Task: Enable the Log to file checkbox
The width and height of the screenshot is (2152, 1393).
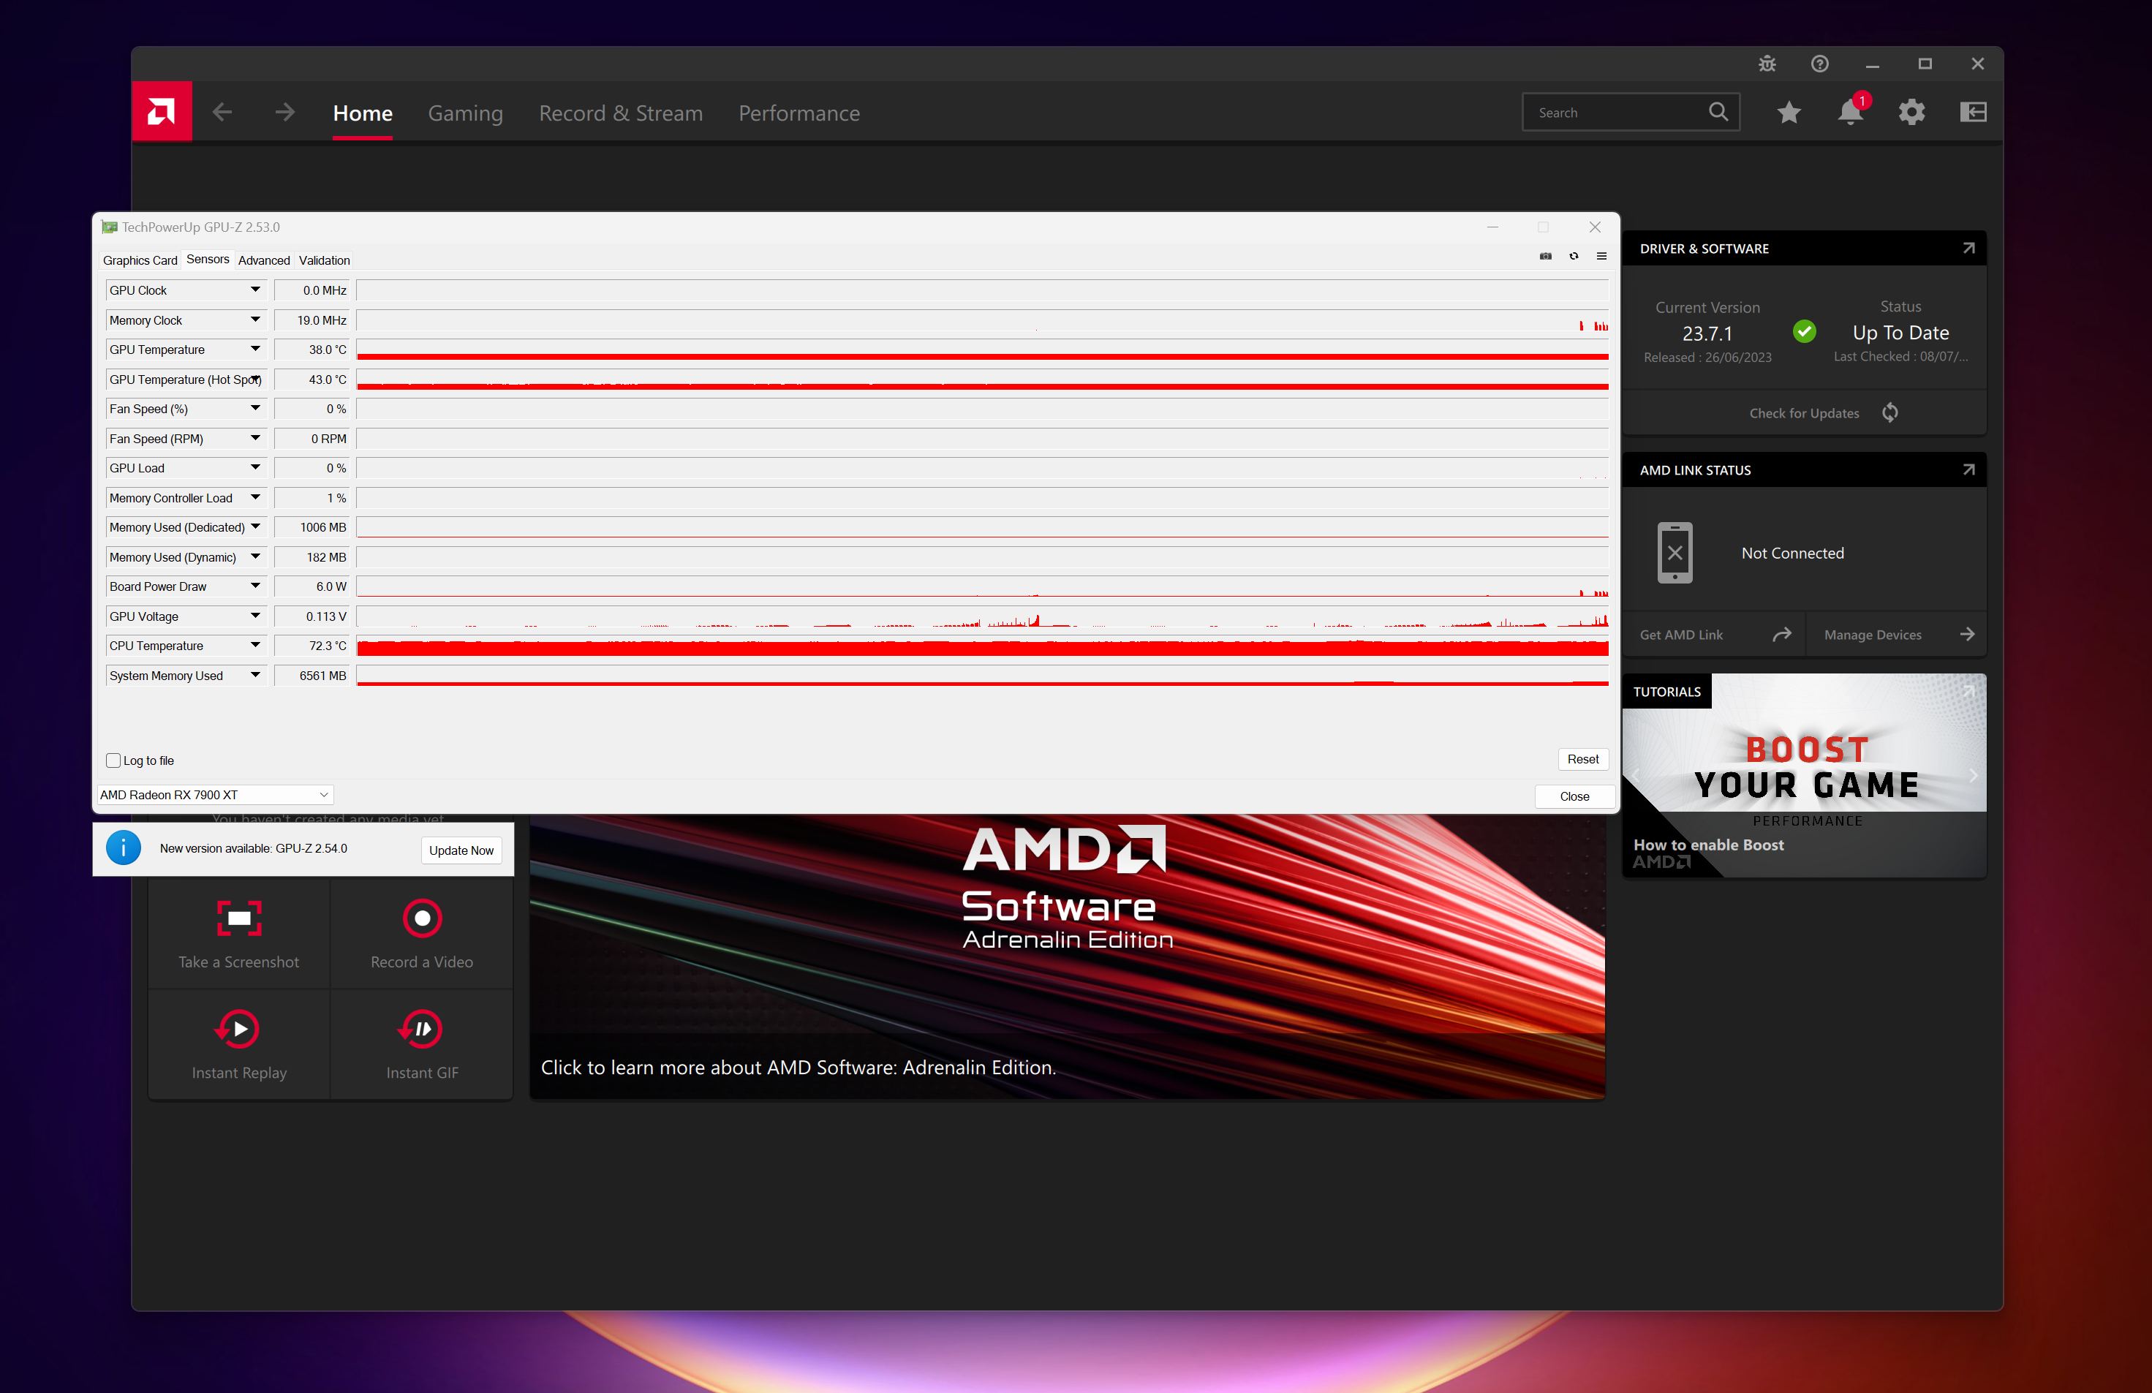Action: click(113, 760)
